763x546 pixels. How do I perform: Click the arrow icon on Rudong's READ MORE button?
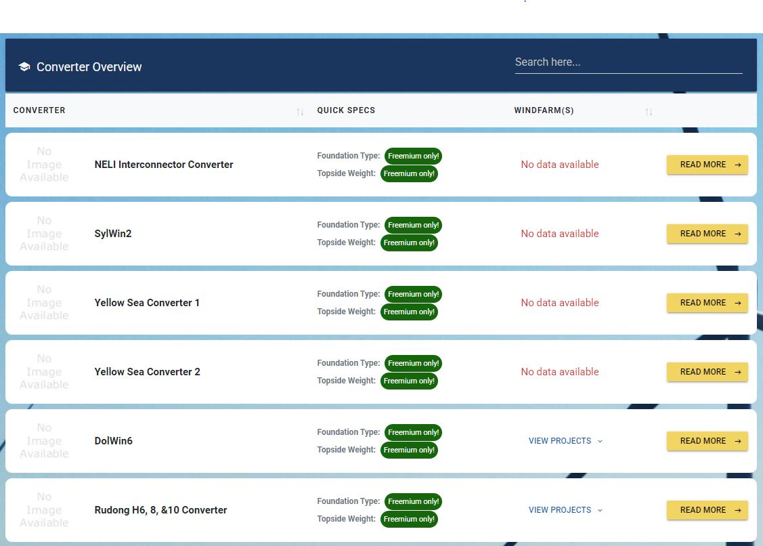(x=737, y=510)
